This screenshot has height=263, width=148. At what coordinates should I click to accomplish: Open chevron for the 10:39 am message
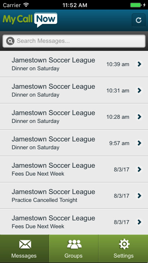[139, 64]
